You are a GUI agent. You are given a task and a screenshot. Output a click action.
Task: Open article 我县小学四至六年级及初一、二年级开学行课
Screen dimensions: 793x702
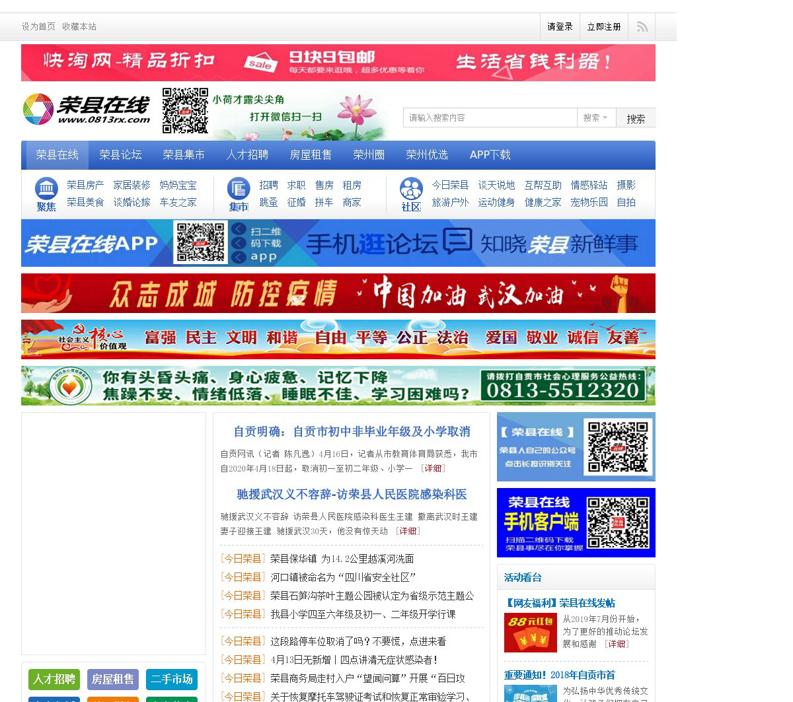[363, 614]
